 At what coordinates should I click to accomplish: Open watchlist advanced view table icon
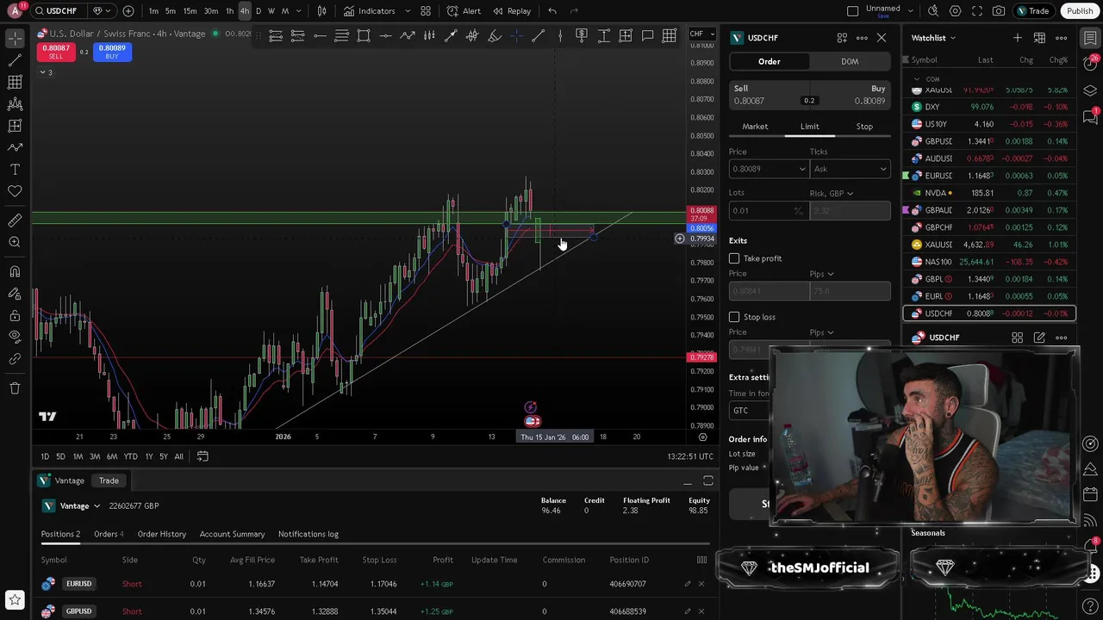click(1039, 38)
